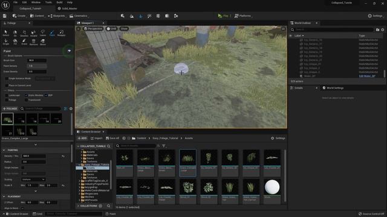This screenshot has height=217, width=387.
Task: Click the Search Foliage input field
Action: 41,108
